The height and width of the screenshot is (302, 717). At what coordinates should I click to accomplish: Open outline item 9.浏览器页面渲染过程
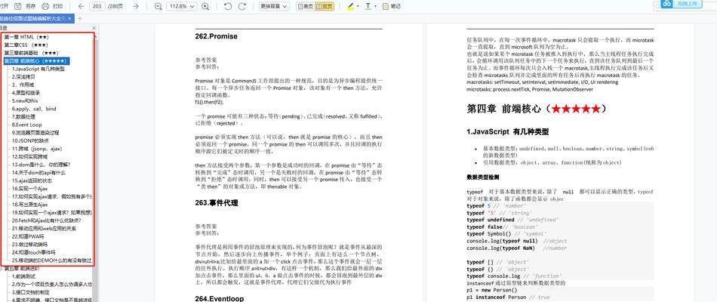click(x=35, y=133)
